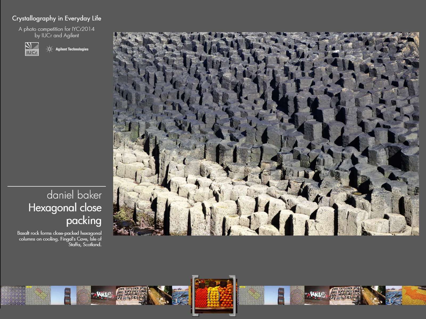Open the blue patterned tile thumbnail
426x319 pixels.
[x=13, y=295]
